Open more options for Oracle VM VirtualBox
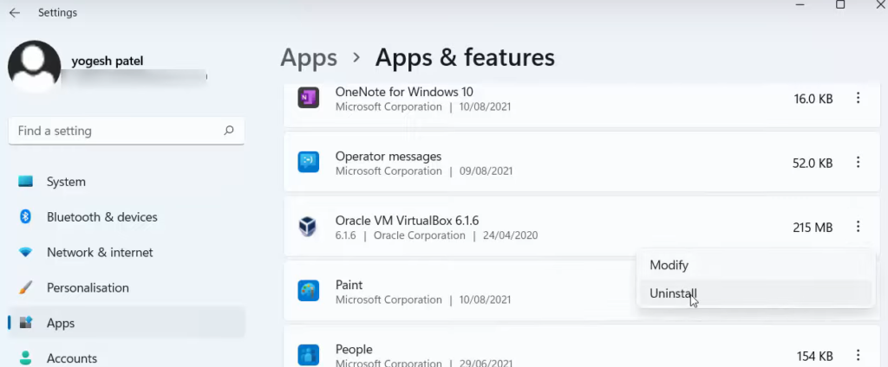The height and width of the screenshot is (367, 888). (858, 227)
